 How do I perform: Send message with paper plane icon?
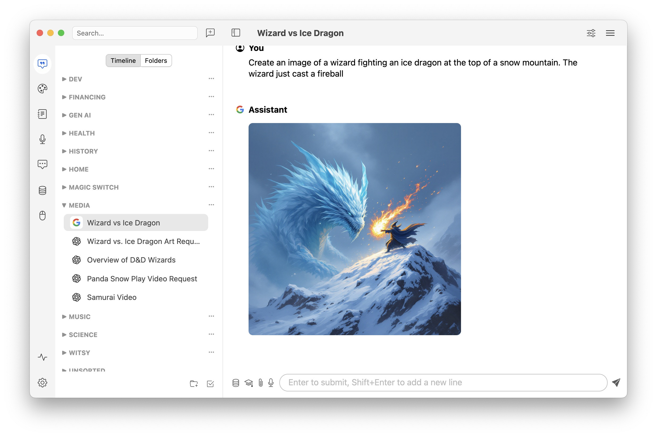click(x=616, y=382)
